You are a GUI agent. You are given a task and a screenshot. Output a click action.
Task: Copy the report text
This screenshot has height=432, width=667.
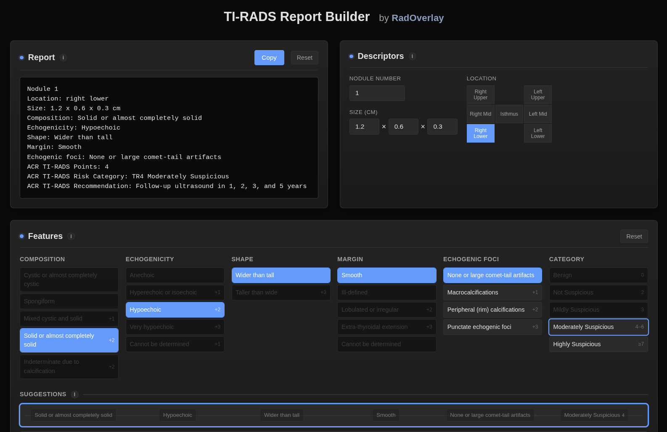pos(269,58)
